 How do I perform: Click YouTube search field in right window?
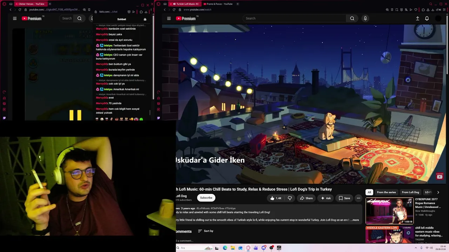295,18
